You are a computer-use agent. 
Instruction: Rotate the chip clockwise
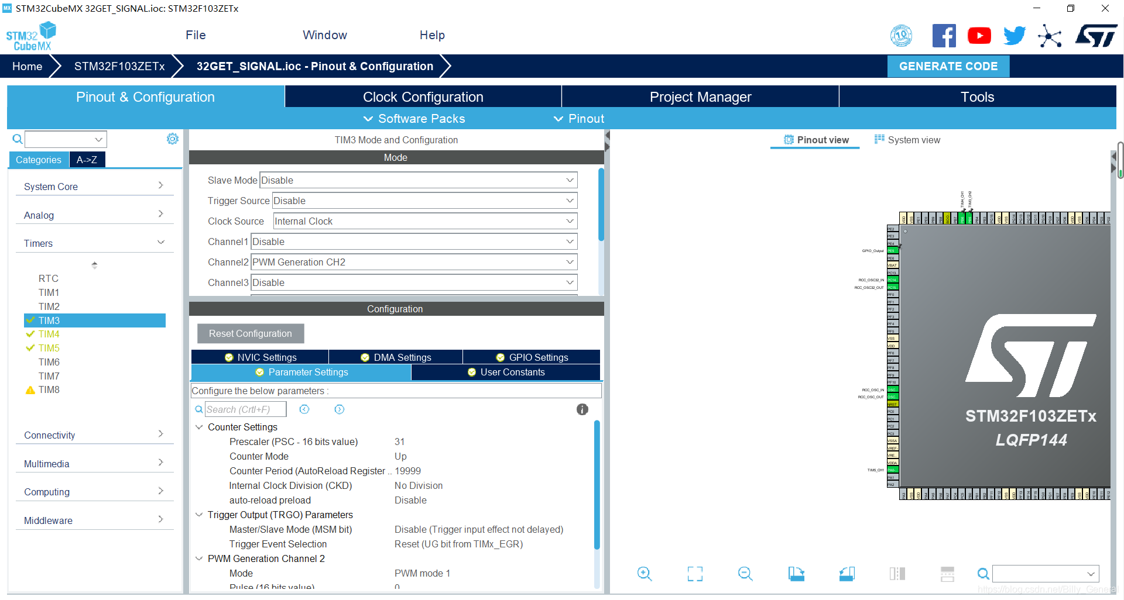coord(796,574)
